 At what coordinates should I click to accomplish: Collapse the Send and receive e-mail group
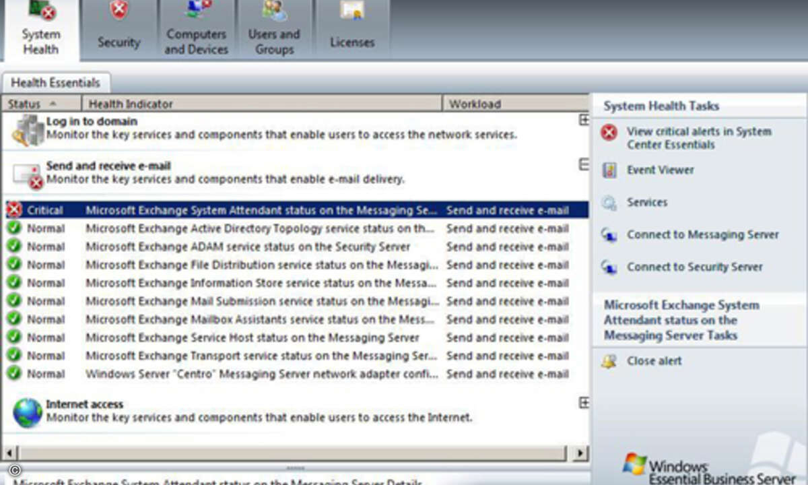coord(584,164)
